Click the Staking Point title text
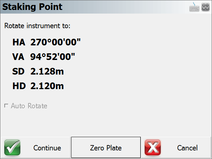 coord(32,7)
